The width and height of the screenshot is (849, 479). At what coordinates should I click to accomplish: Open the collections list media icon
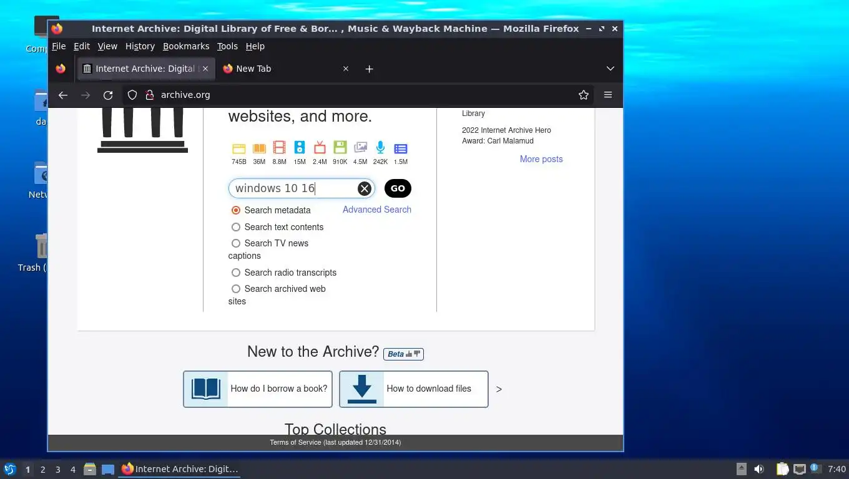[401, 148]
